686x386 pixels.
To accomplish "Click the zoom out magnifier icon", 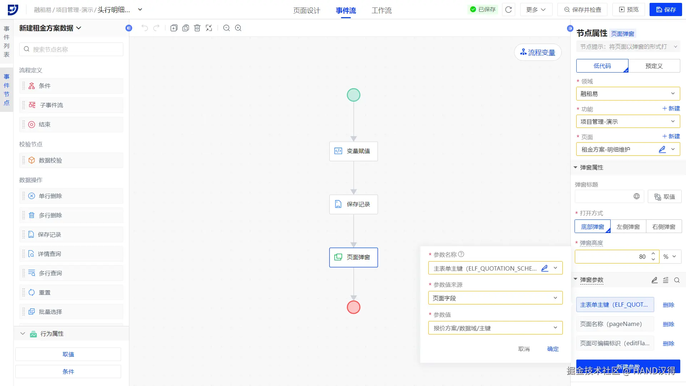I will (227, 28).
